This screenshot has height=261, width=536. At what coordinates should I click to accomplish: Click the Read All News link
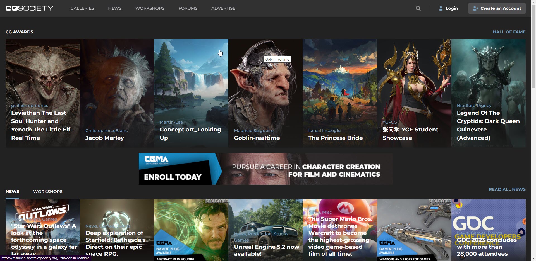point(507,189)
